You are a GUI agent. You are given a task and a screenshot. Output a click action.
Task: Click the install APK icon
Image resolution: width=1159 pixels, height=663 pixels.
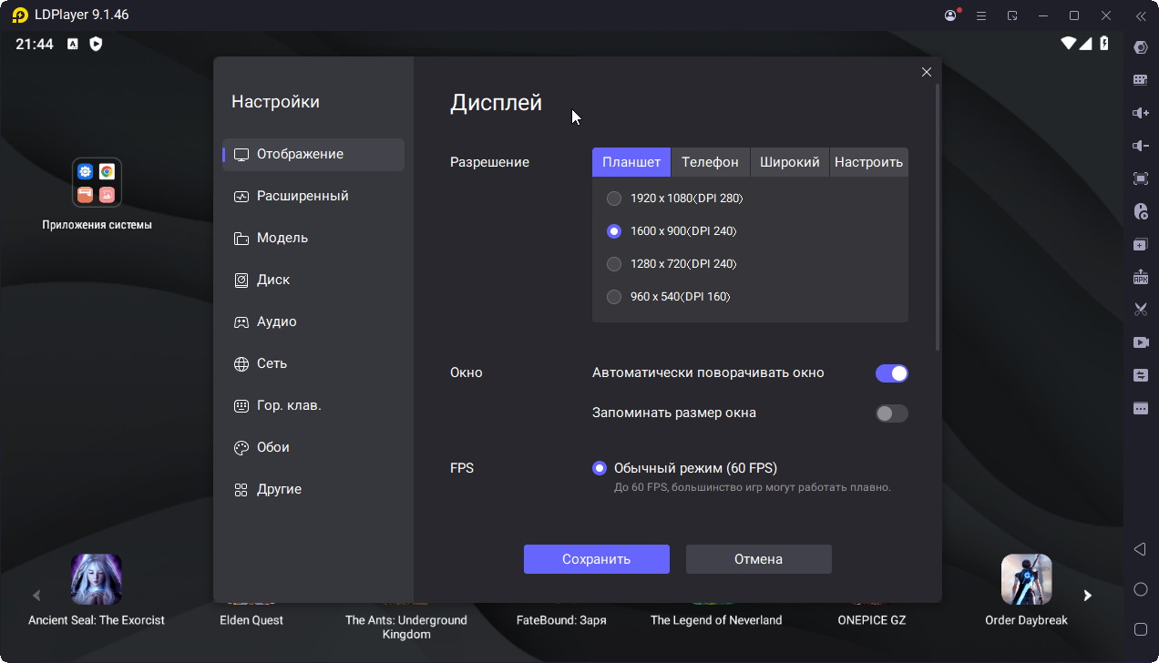pyautogui.click(x=1140, y=277)
